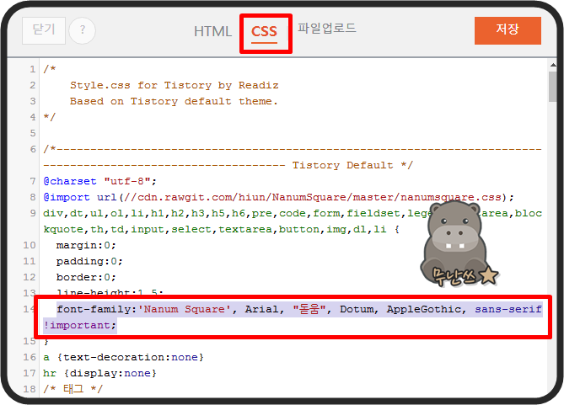
Task: Click the 'margin:0;' line
Action: click(x=86, y=246)
